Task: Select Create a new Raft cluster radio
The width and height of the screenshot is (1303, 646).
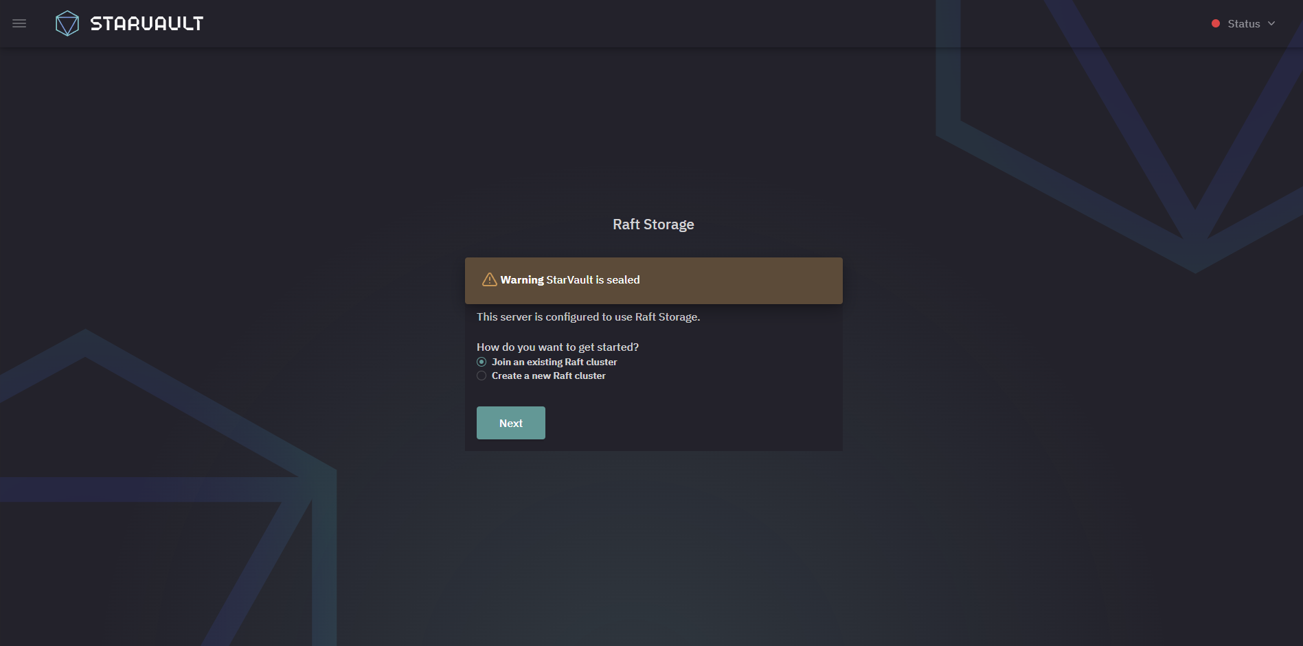Action: pyautogui.click(x=481, y=376)
